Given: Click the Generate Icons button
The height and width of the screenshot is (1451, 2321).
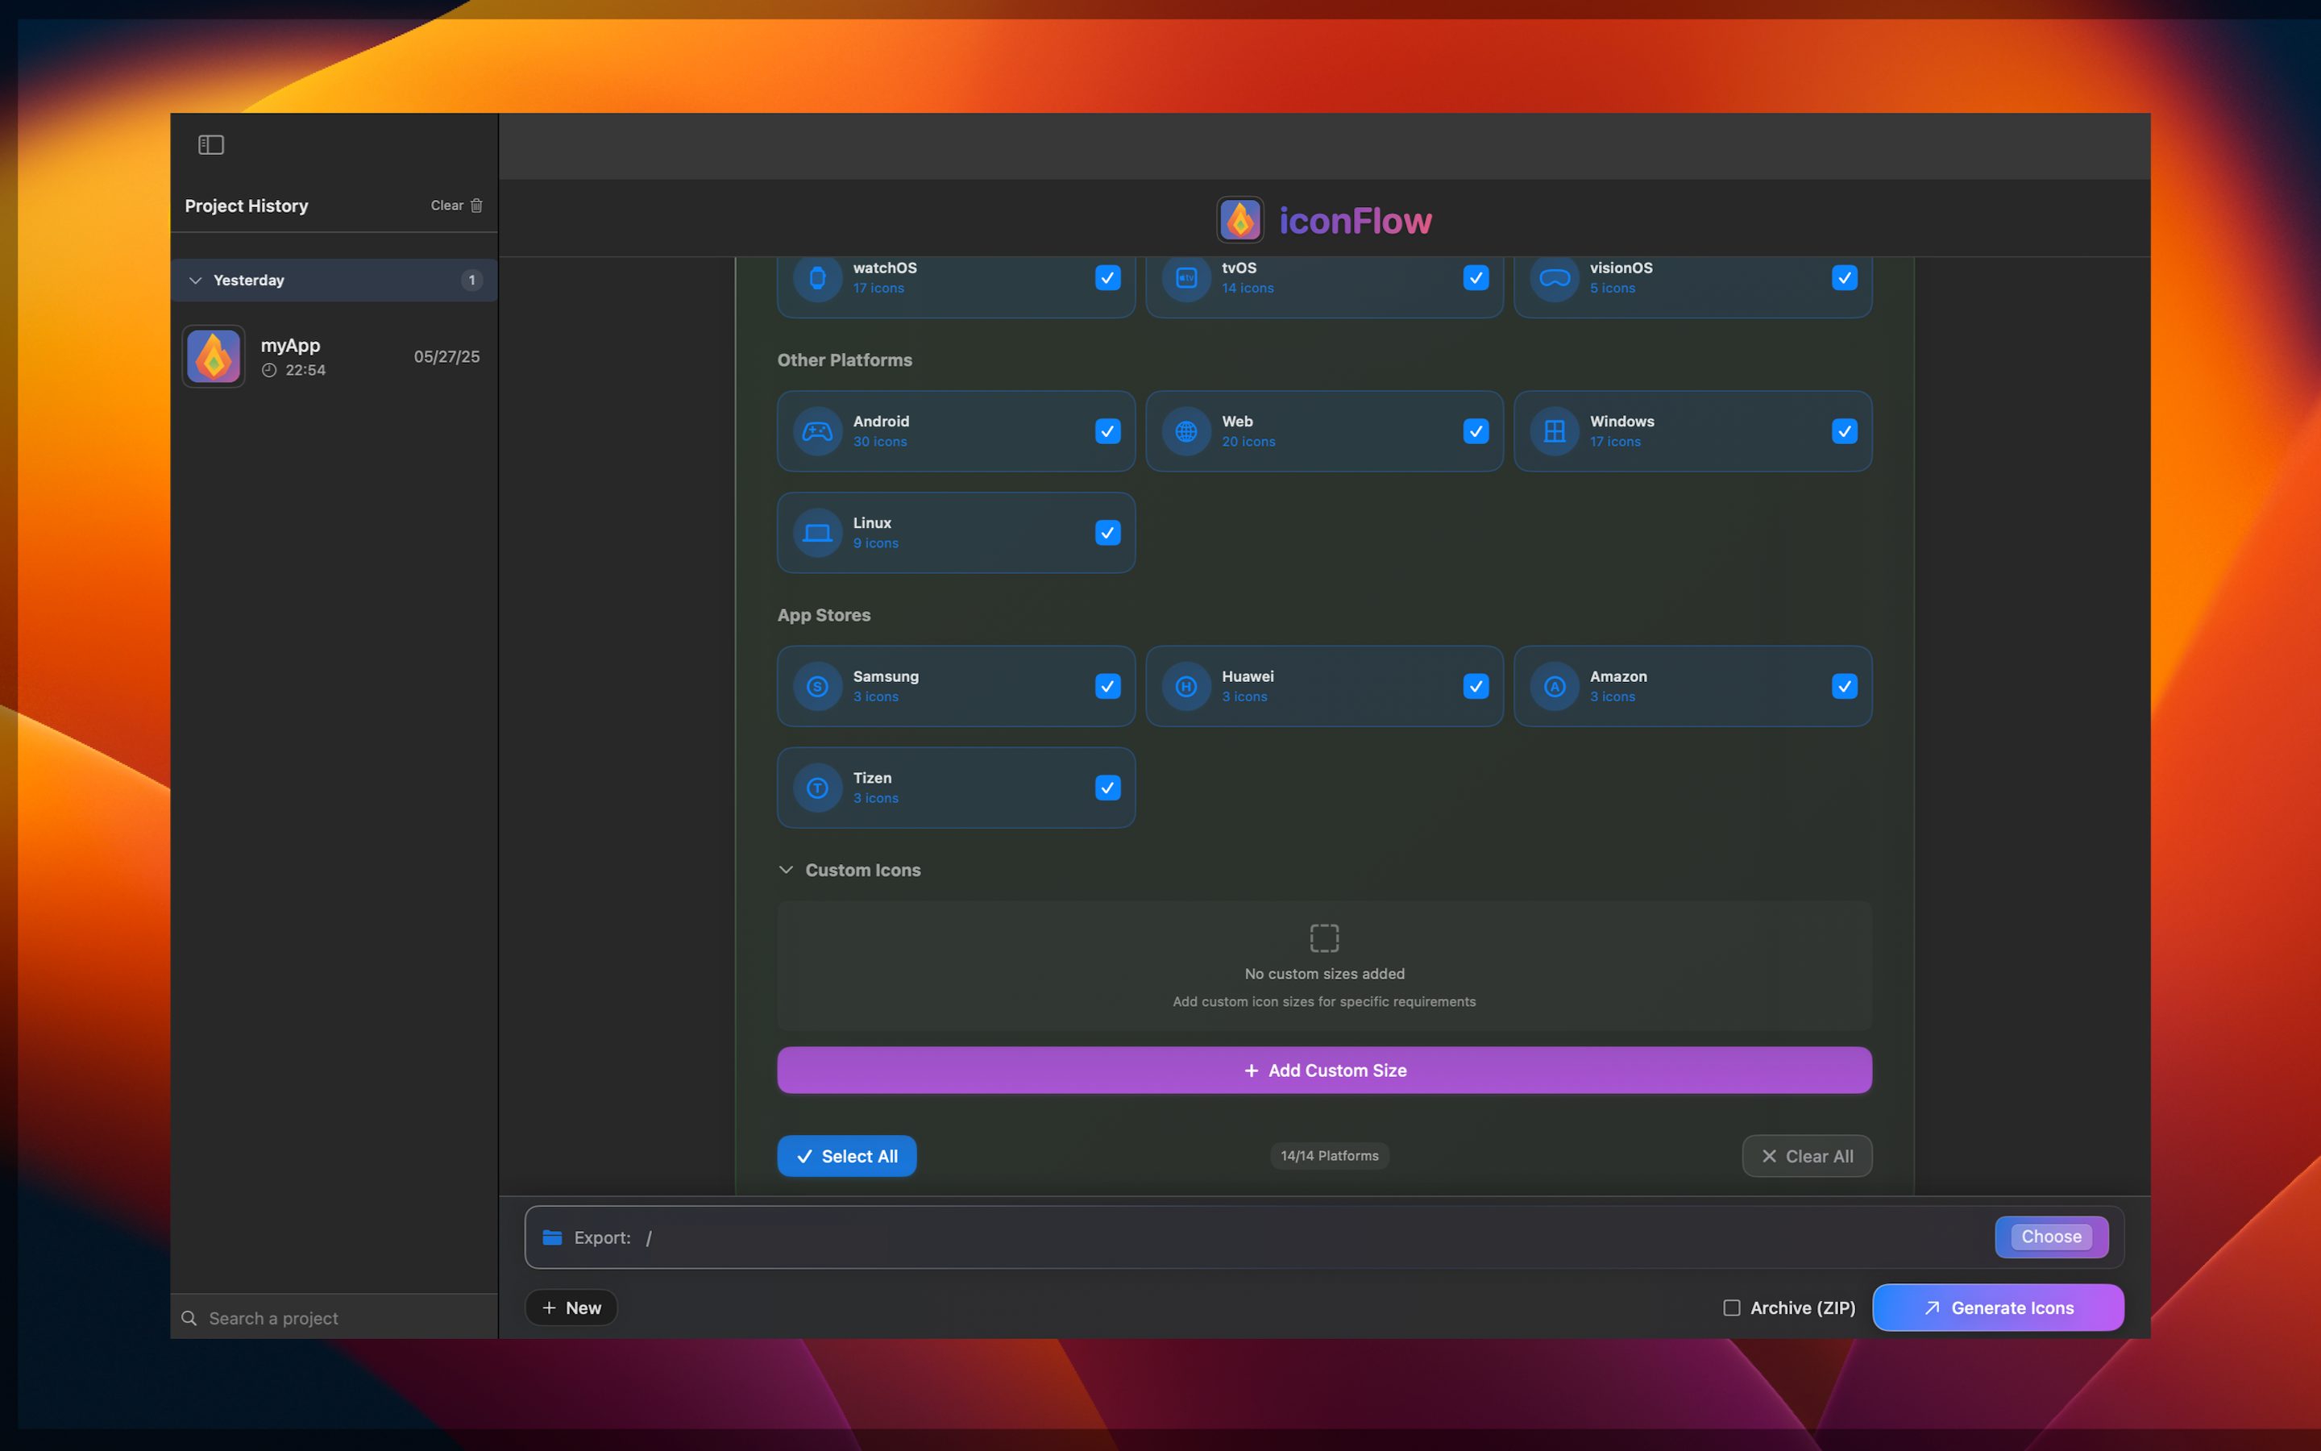Looking at the screenshot, I should tap(1997, 1308).
